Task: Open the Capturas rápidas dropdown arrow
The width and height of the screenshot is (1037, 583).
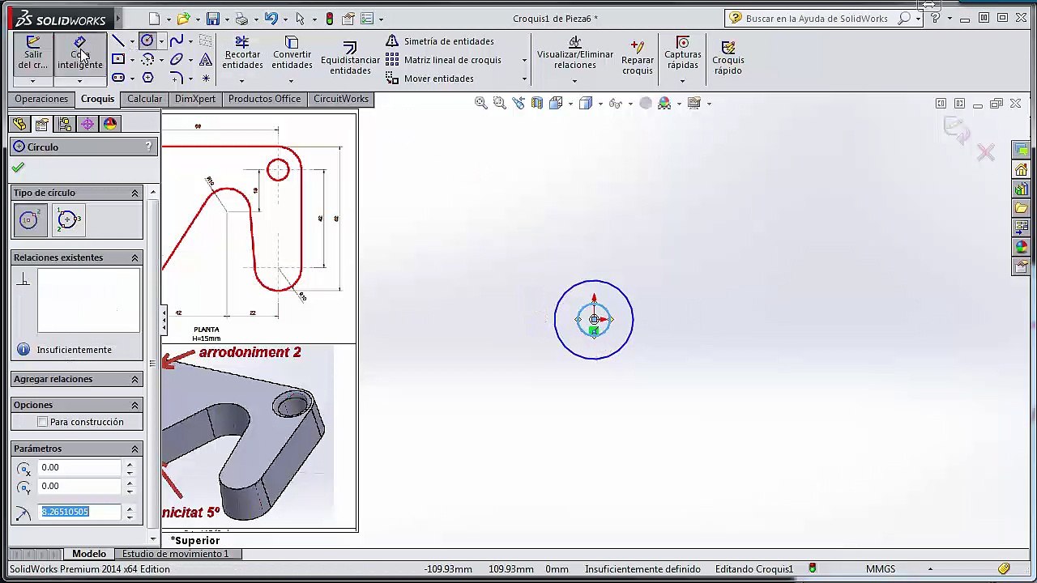Action: click(x=682, y=80)
